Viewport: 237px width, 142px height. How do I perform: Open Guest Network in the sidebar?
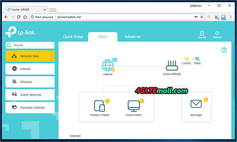(x=30, y=95)
